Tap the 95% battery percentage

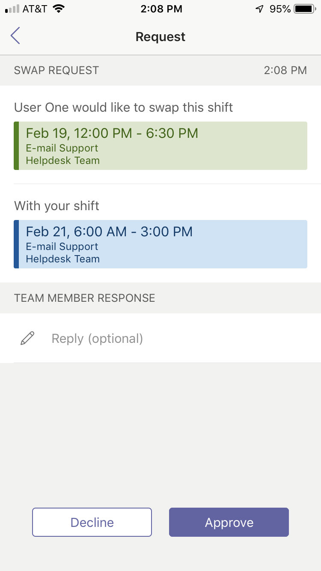pos(280,9)
